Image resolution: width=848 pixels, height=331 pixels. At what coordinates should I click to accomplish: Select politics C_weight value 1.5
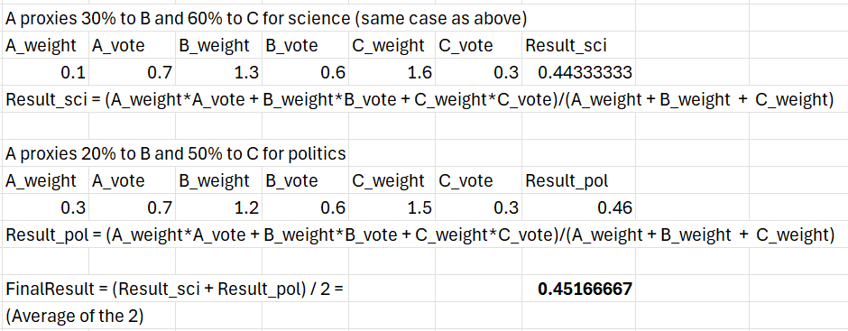pos(392,207)
